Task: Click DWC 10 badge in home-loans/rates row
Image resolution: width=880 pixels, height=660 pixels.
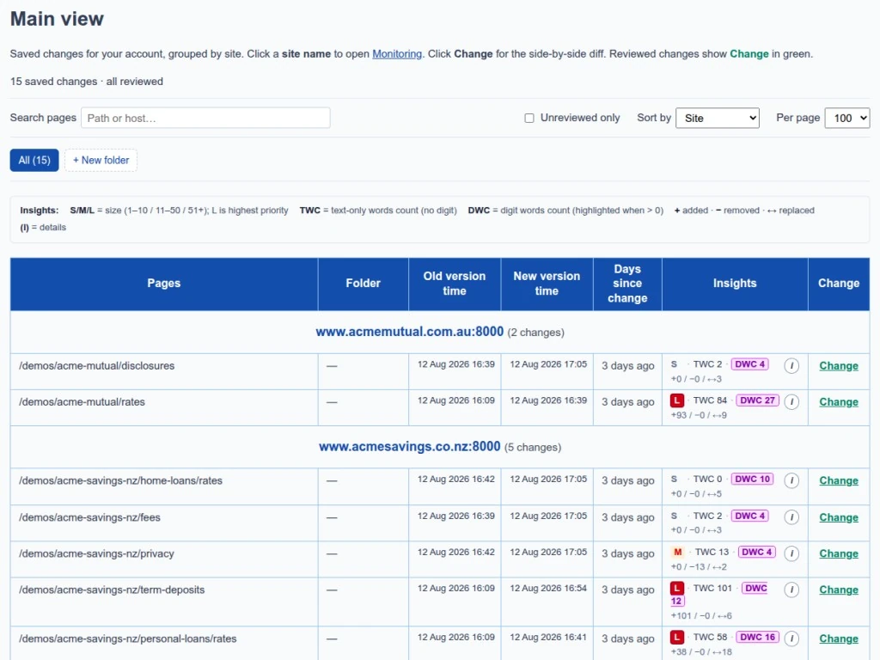Action: click(752, 480)
